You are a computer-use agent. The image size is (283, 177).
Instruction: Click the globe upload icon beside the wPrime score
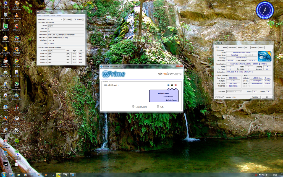click(x=168, y=85)
